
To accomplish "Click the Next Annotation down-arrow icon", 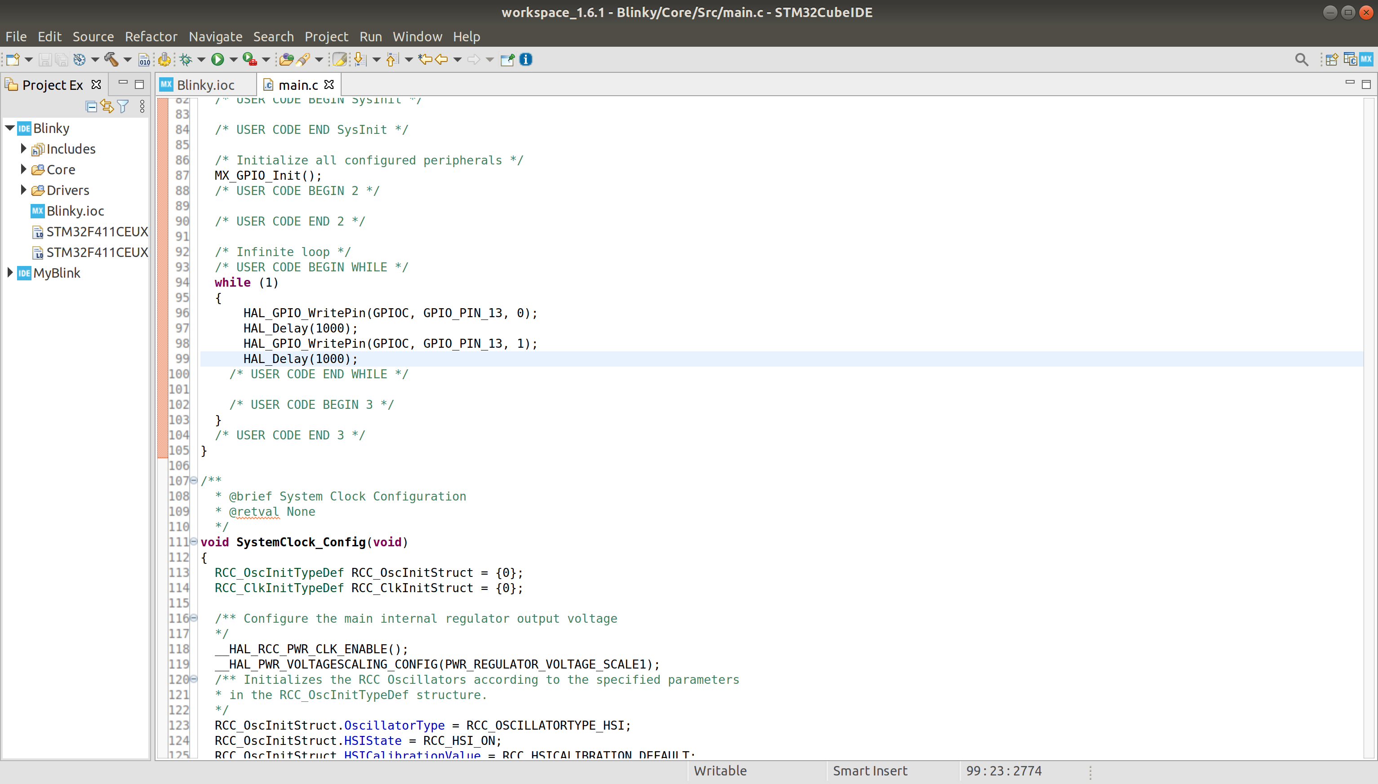I will (x=360, y=59).
